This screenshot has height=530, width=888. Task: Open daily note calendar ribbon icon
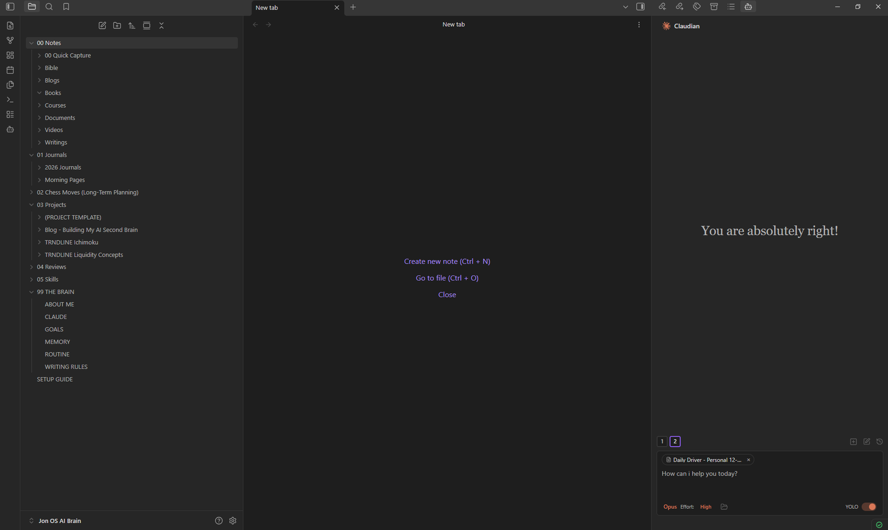(10, 70)
